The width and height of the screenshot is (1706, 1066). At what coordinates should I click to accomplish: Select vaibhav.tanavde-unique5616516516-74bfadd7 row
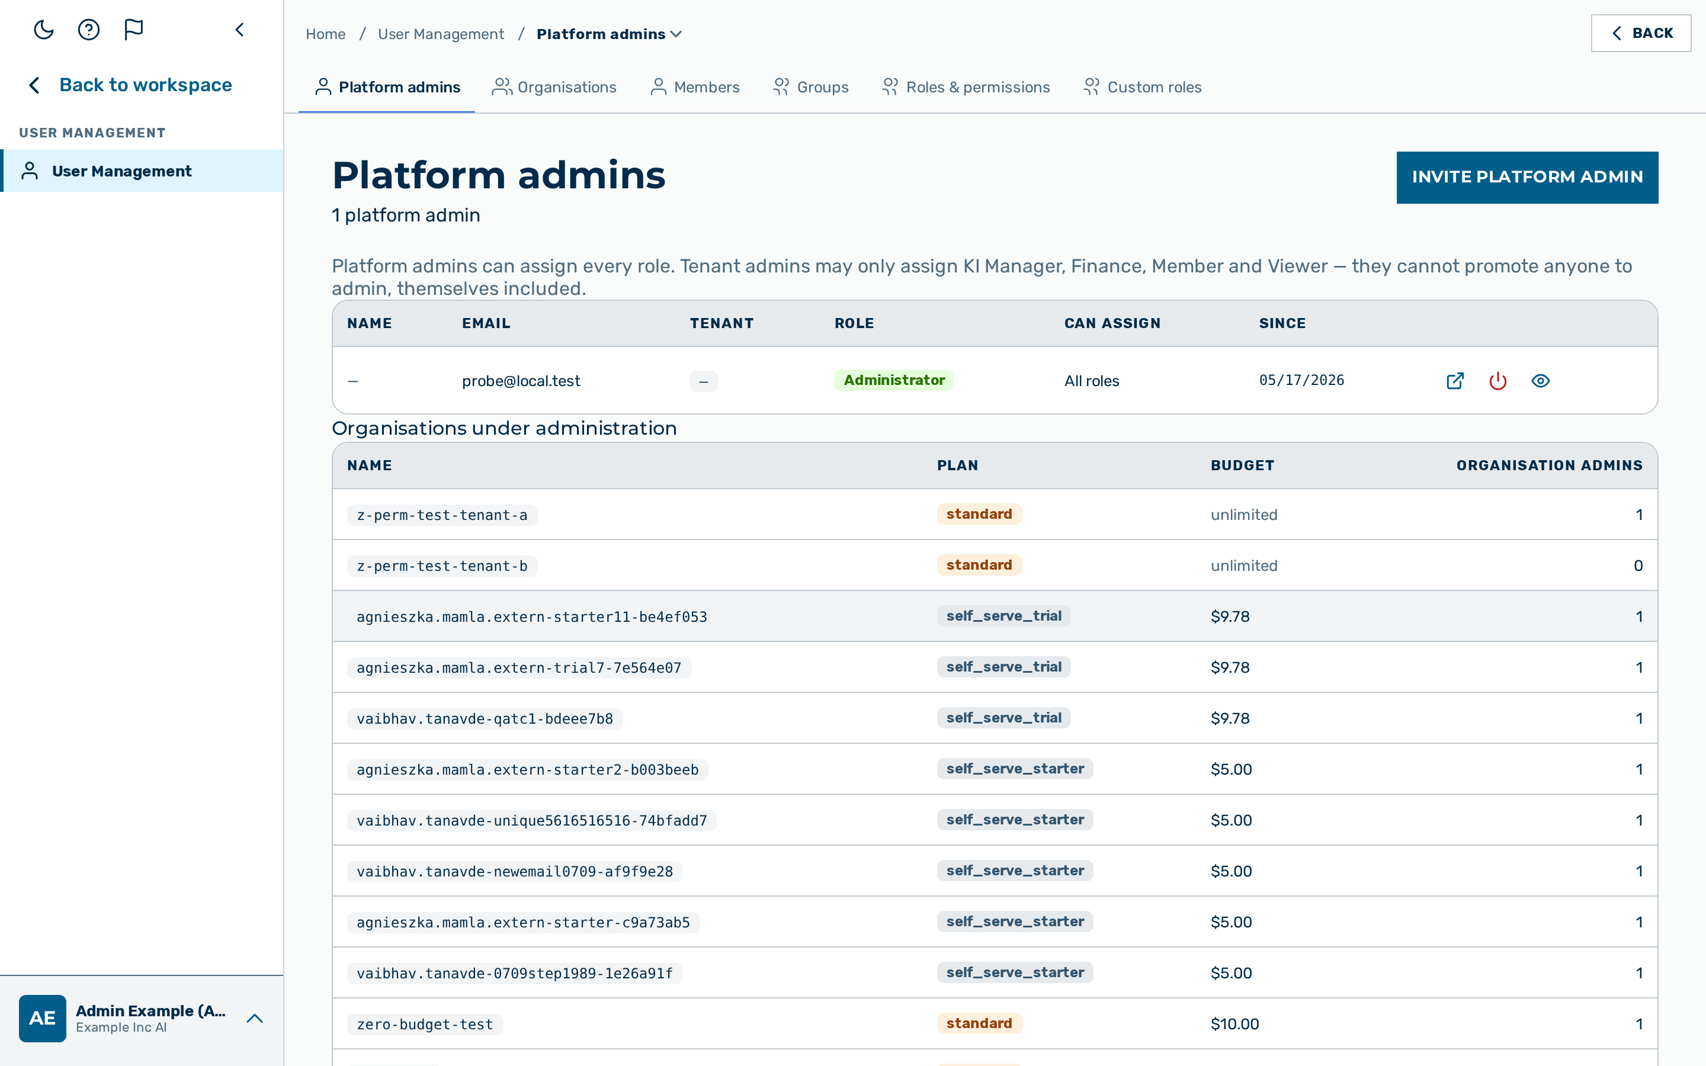pos(995,820)
